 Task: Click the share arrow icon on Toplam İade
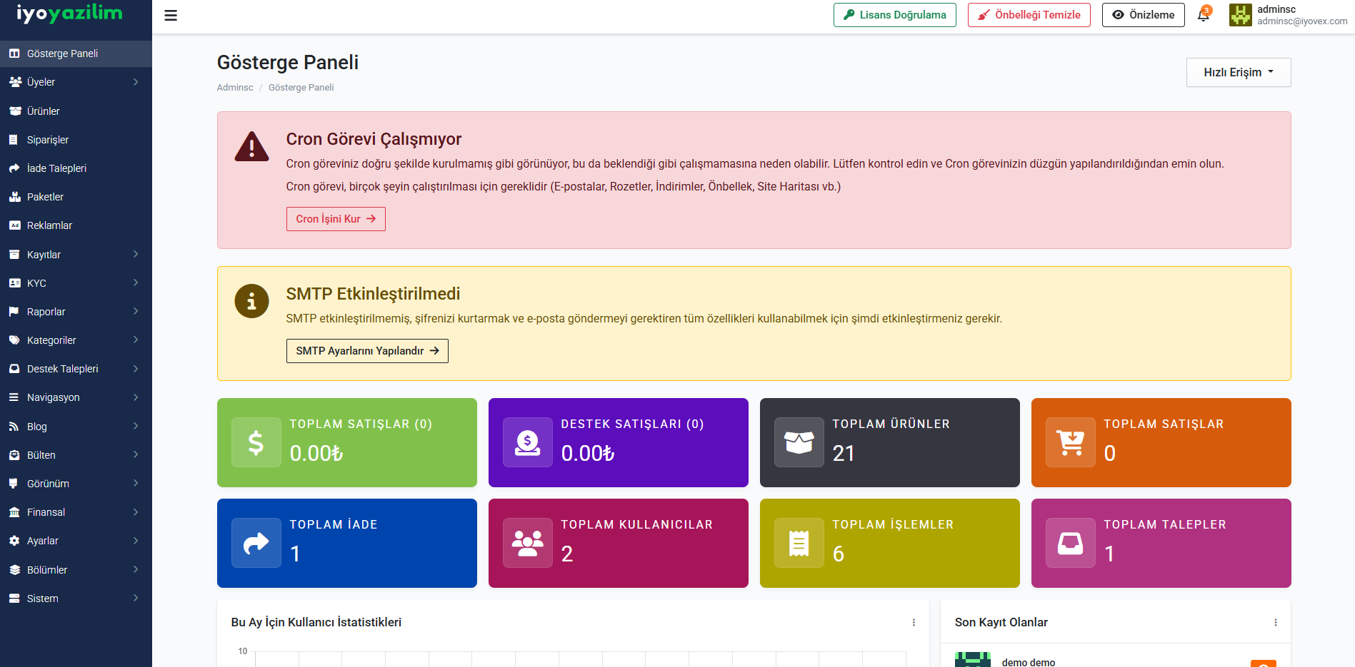[x=256, y=543]
